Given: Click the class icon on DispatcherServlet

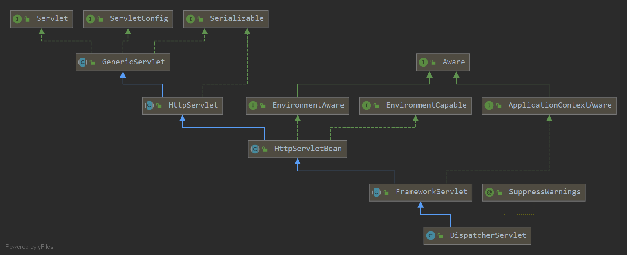Looking at the screenshot, I should [431, 235].
